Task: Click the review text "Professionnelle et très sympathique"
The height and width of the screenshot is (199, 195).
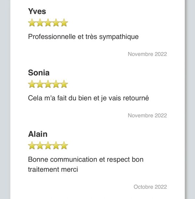Action: 83,37
